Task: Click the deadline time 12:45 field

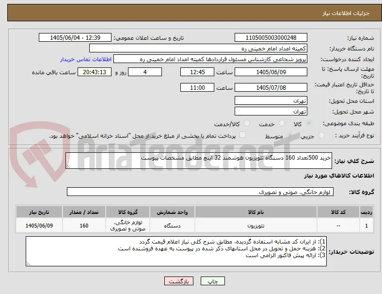Action: [197, 72]
